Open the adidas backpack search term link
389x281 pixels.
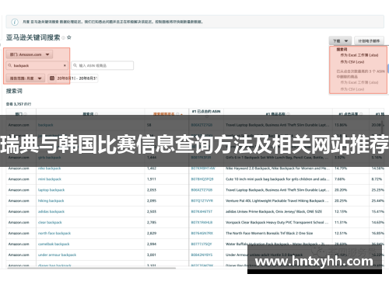pos(51,212)
